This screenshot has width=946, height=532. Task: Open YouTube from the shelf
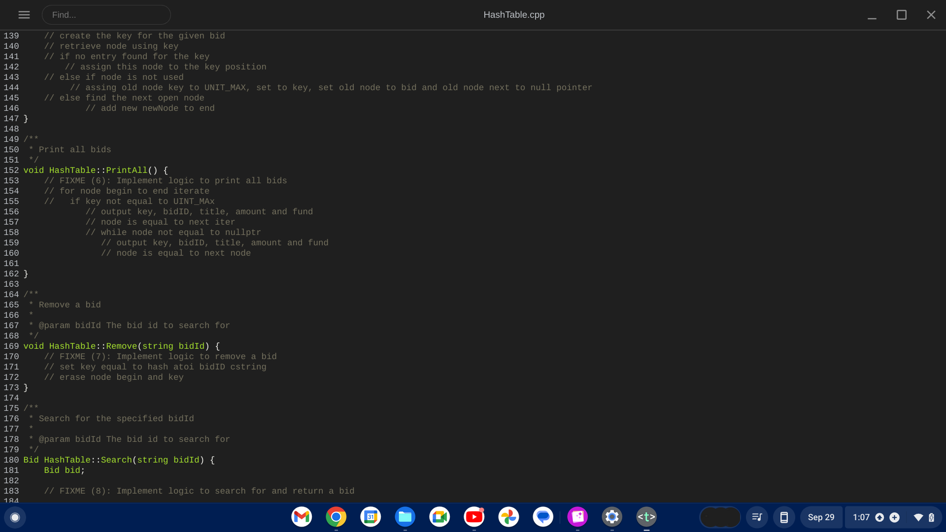click(x=474, y=517)
